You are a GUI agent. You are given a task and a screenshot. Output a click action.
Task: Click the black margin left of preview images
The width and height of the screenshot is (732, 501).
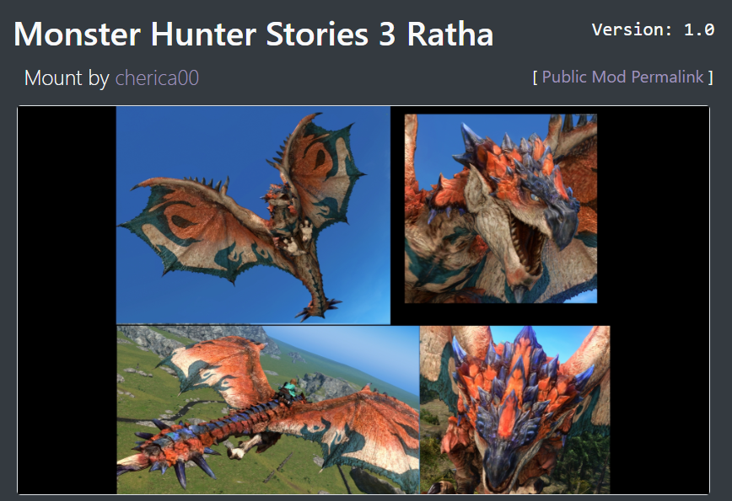[67, 300]
